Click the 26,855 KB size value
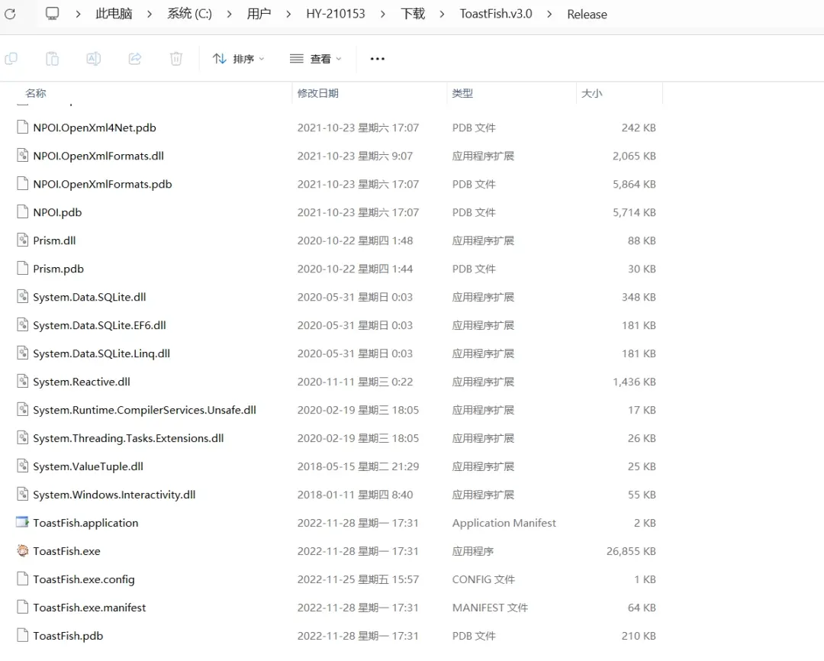The width and height of the screenshot is (824, 661). point(631,551)
